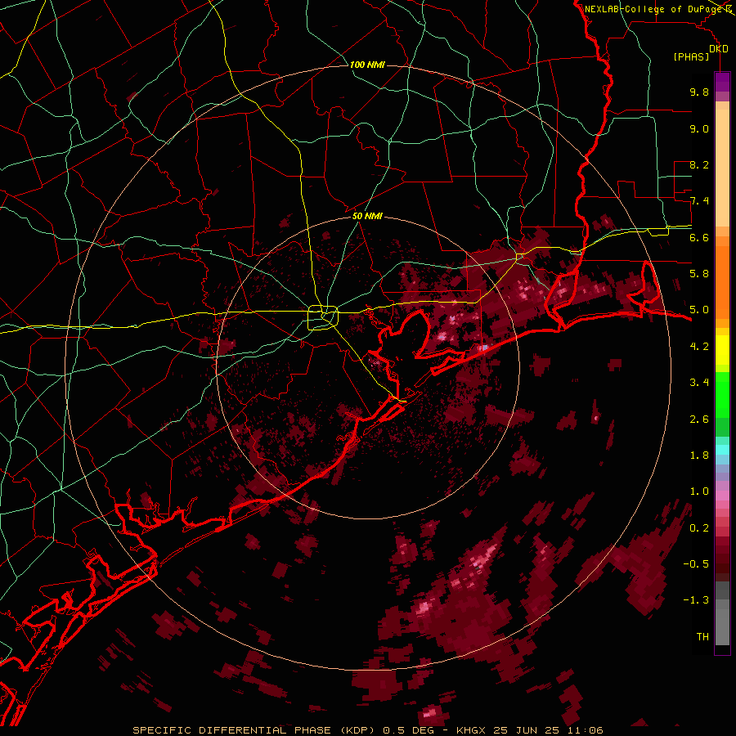The image size is (736, 736).
Task: Click the yellow color bar segment
Action: [x=722, y=350]
